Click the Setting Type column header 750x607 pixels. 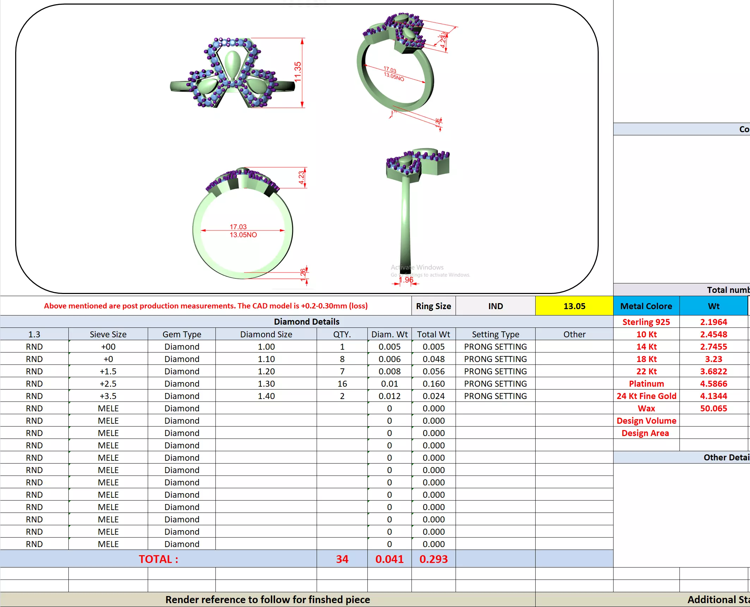[x=495, y=334]
